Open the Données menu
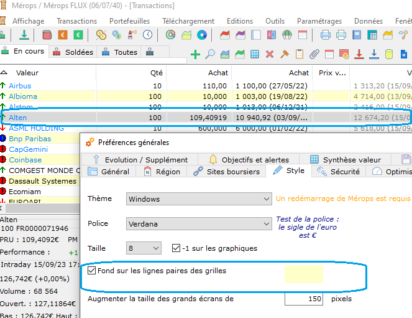Viewport: 412px width, 318px height. [x=369, y=21]
